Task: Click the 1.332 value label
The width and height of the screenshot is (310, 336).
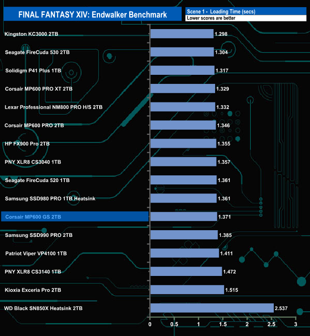Action: (223, 107)
